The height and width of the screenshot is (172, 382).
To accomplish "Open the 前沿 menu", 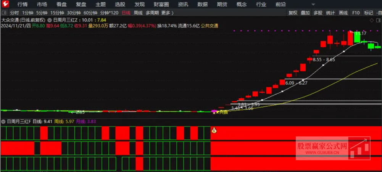I will [280, 4].
